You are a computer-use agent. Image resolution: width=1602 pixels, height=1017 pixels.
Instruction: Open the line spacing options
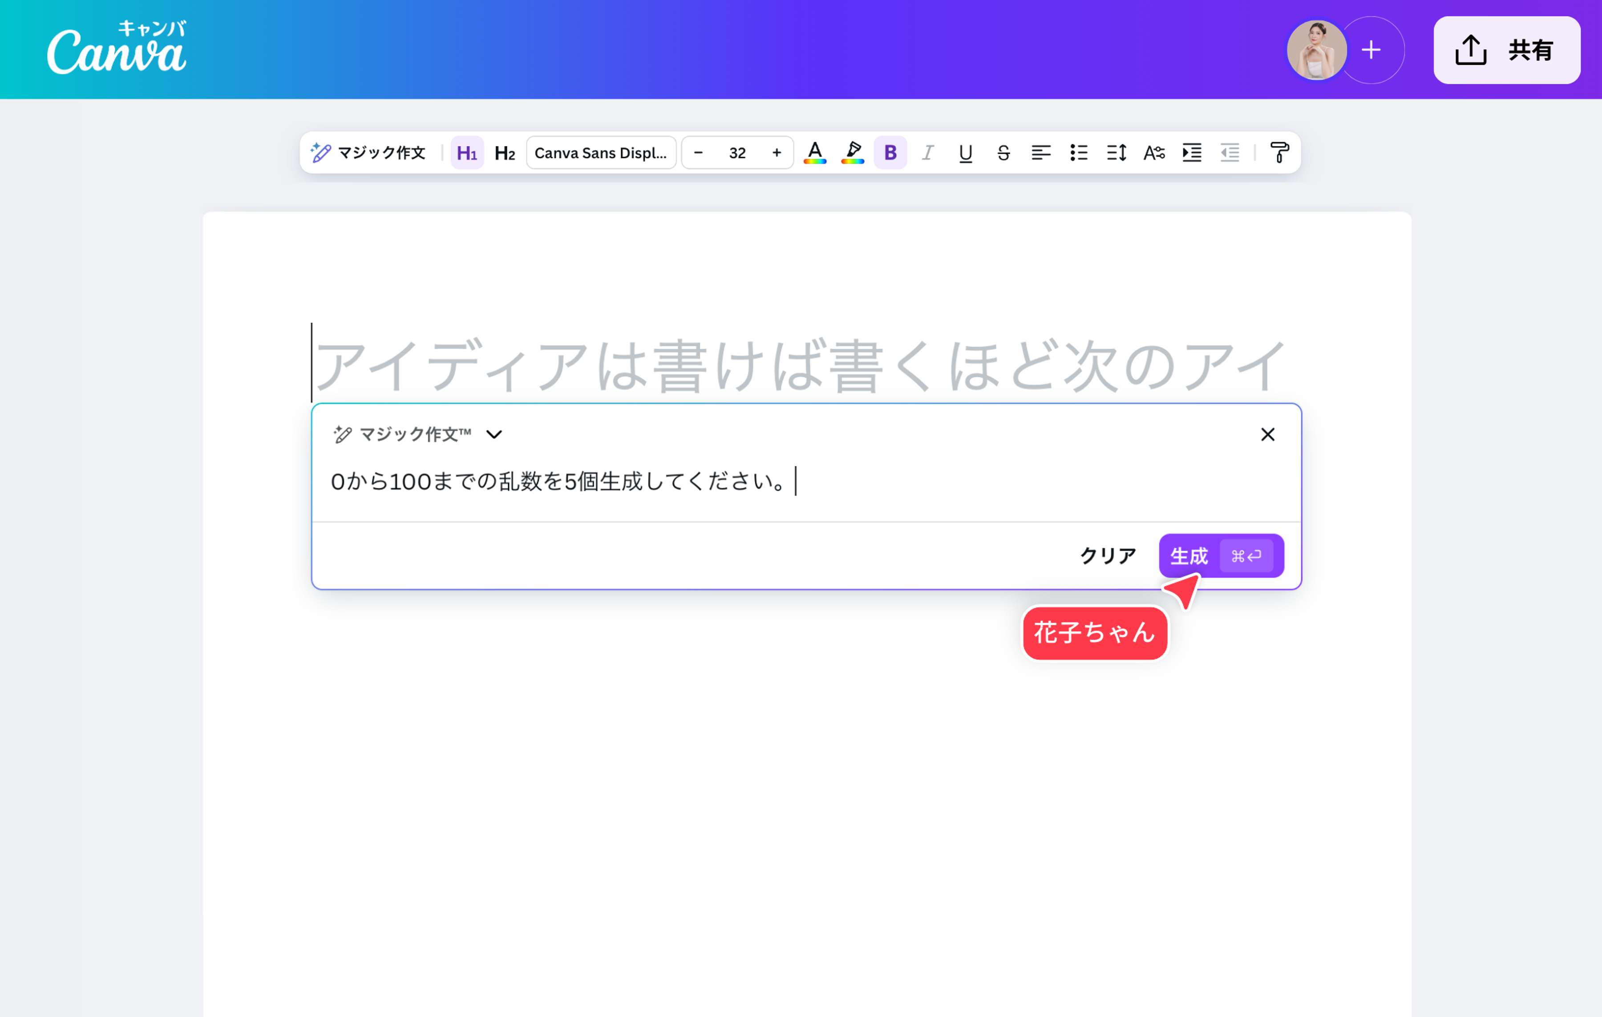click(x=1117, y=153)
